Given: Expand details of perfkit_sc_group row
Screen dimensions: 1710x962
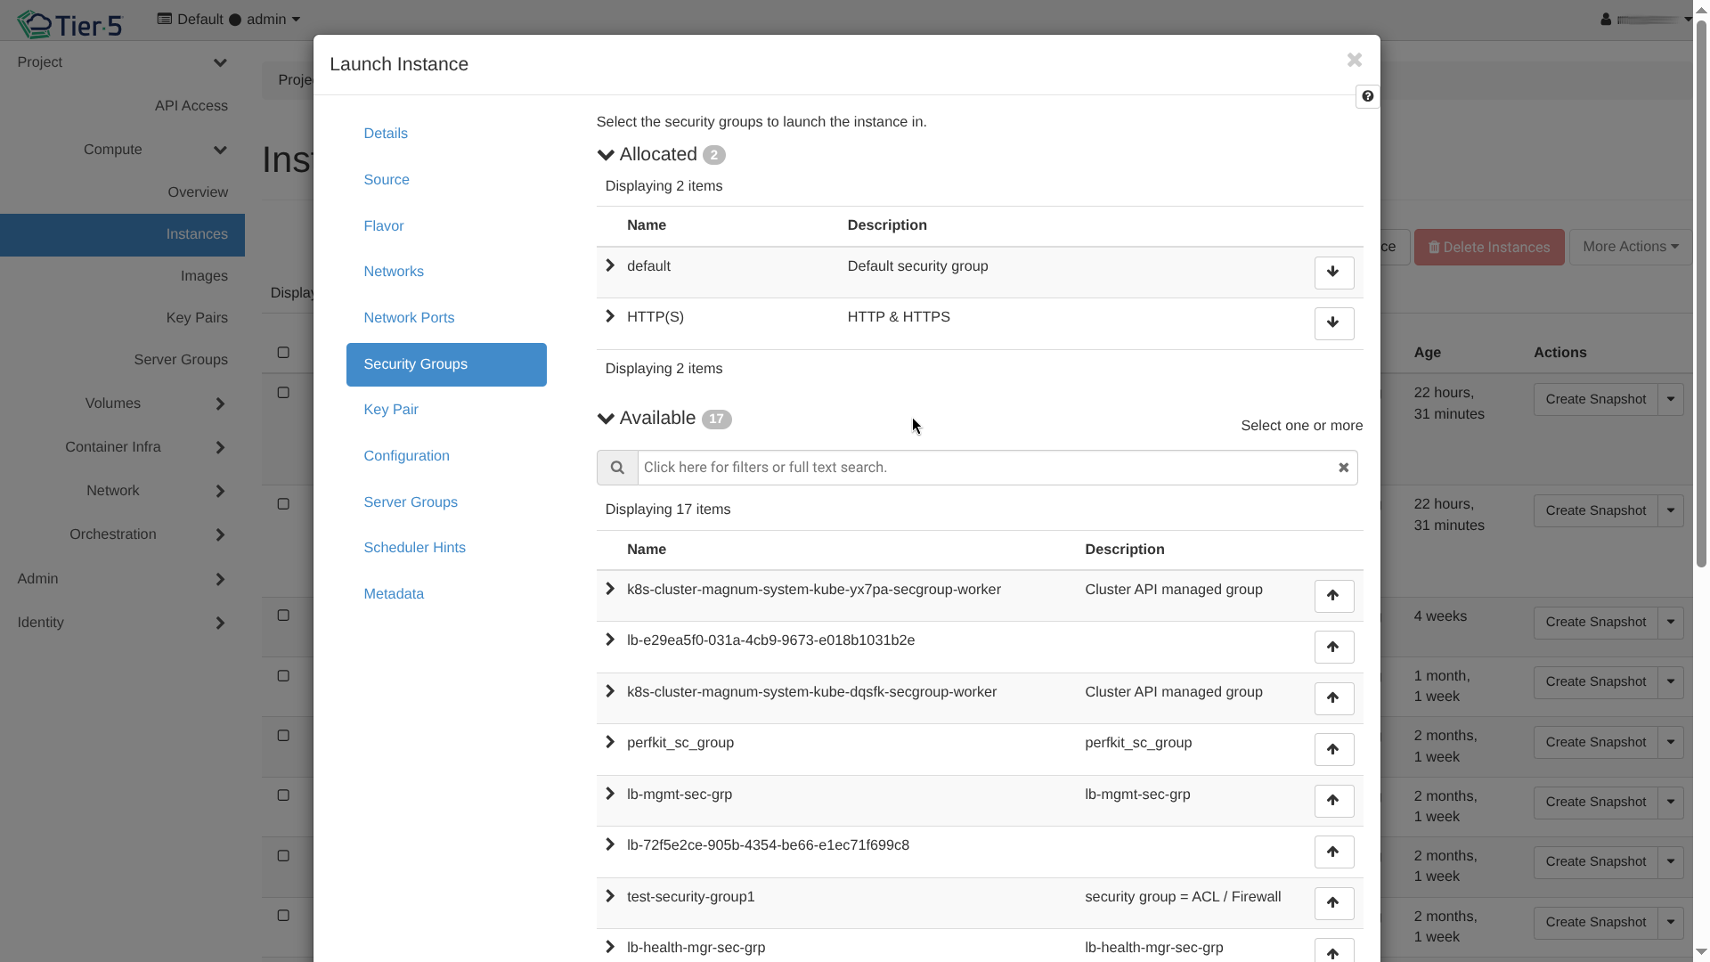Looking at the screenshot, I should [610, 743].
